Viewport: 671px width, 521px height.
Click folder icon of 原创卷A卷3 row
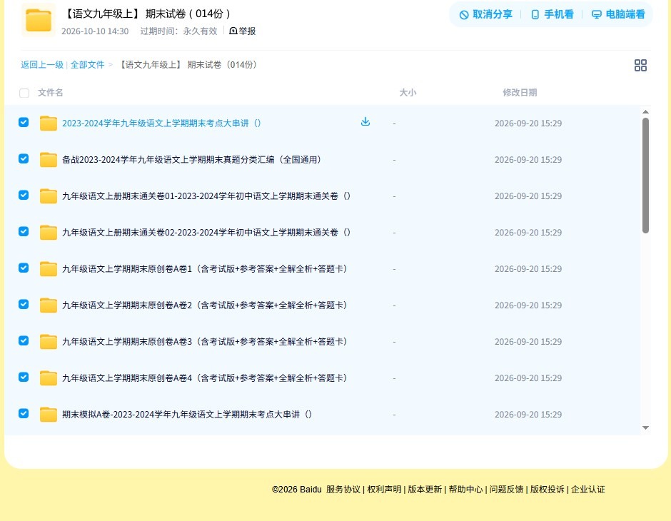point(49,341)
